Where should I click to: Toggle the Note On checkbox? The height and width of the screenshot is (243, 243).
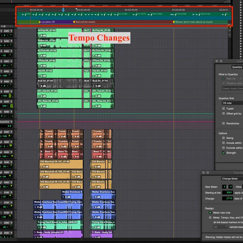coord(223,79)
